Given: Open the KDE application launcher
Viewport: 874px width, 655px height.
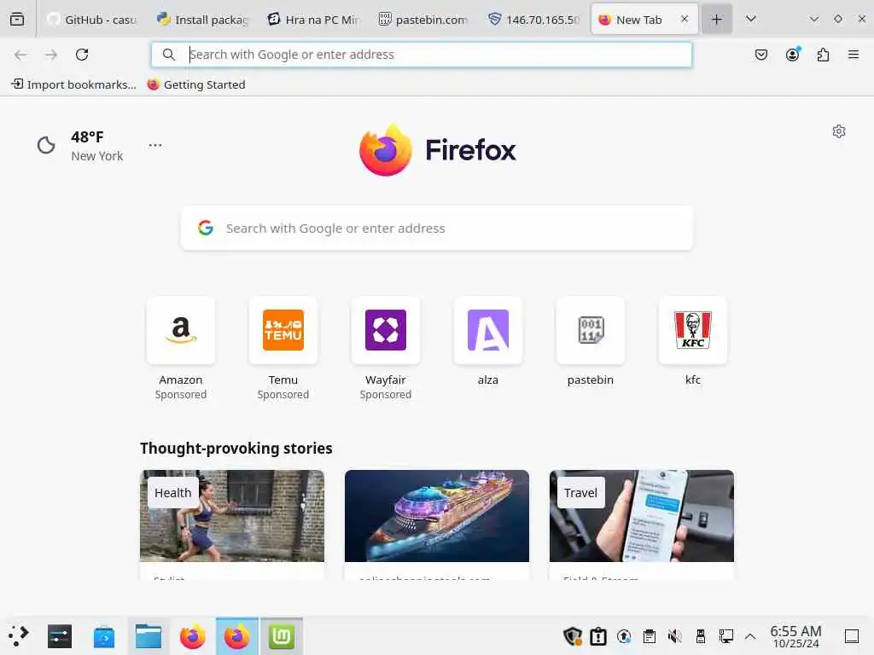Looking at the screenshot, I should 18,636.
